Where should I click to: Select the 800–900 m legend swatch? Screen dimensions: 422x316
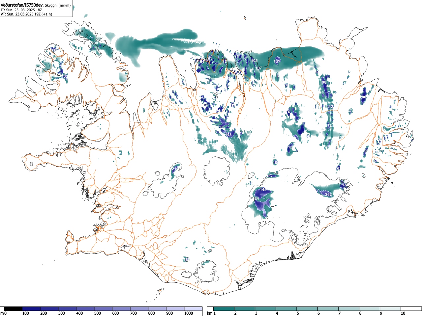157,309
